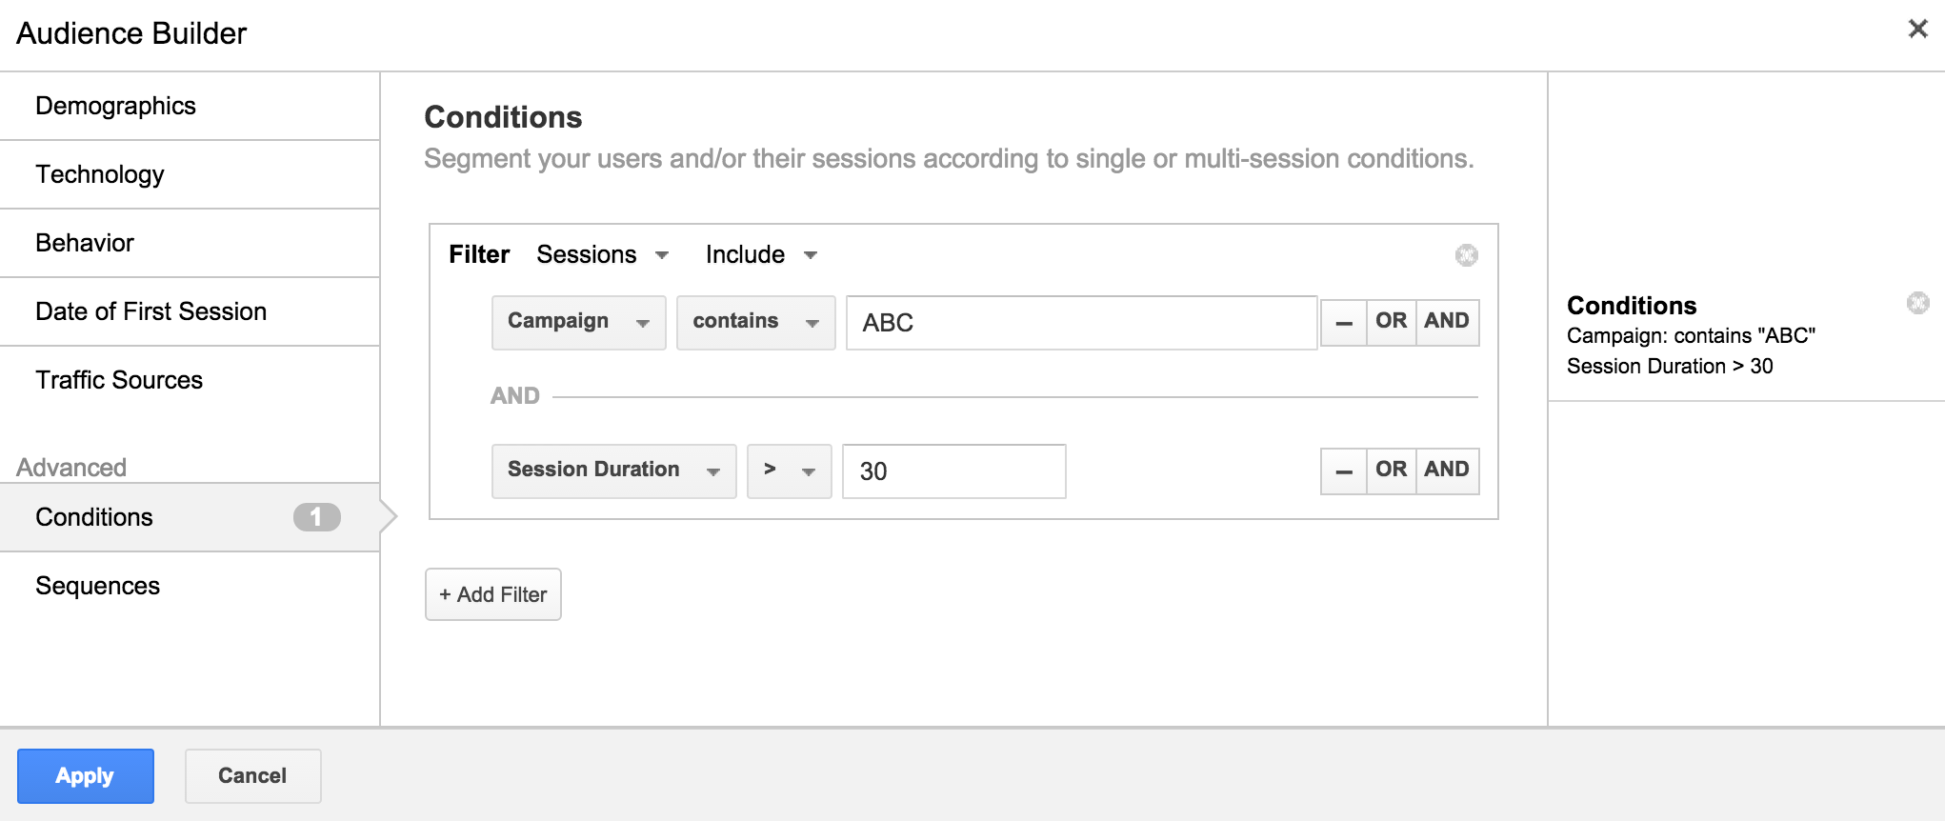Remove the filter using its circular X icon
The height and width of the screenshot is (821, 1945).
1466,255
